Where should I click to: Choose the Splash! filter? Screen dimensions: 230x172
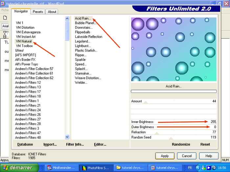81,69
